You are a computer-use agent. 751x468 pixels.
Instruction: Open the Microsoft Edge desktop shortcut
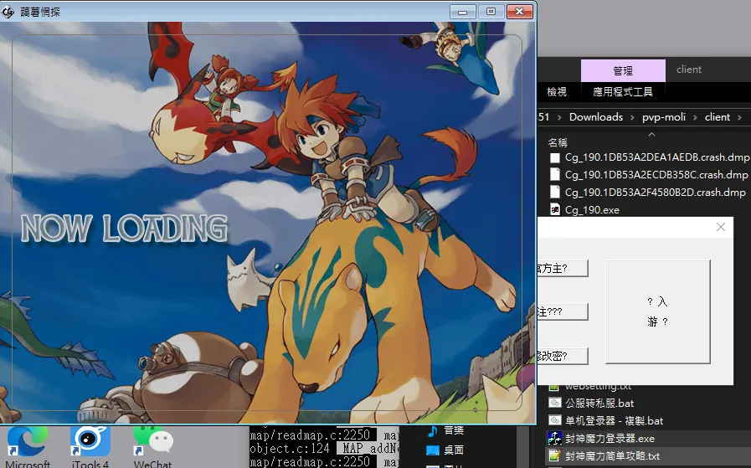28,442
